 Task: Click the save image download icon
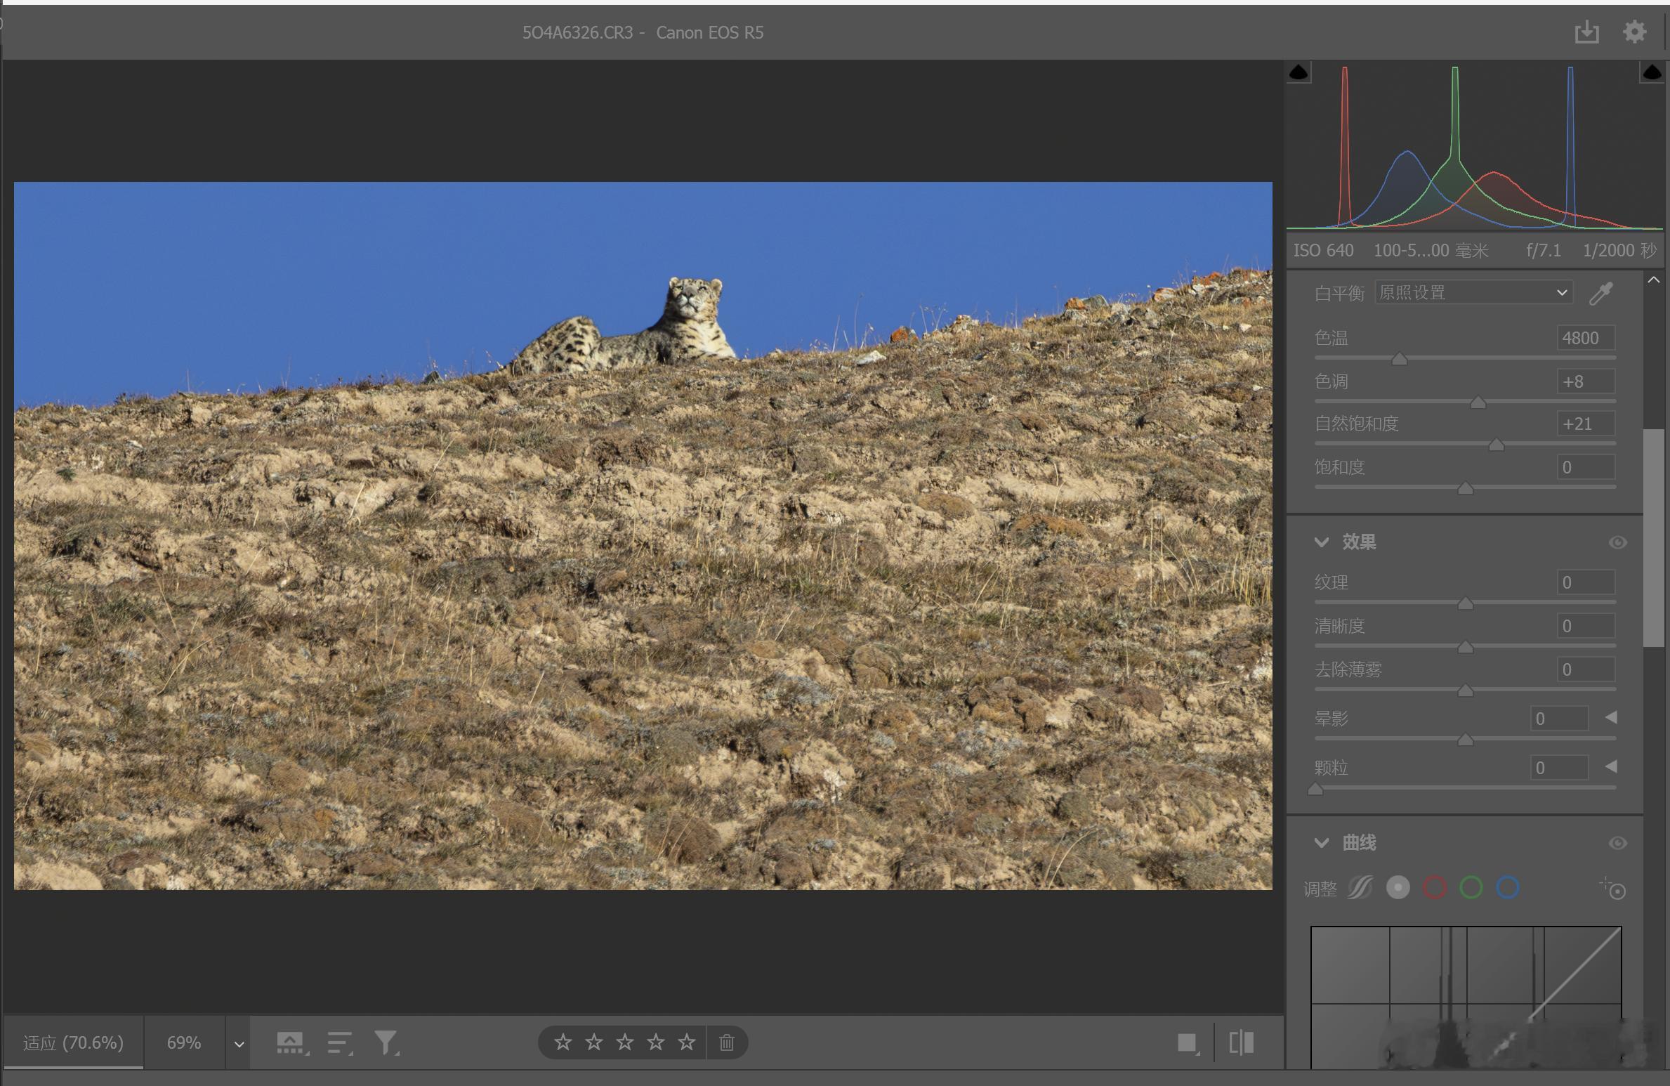(1586, 32)
